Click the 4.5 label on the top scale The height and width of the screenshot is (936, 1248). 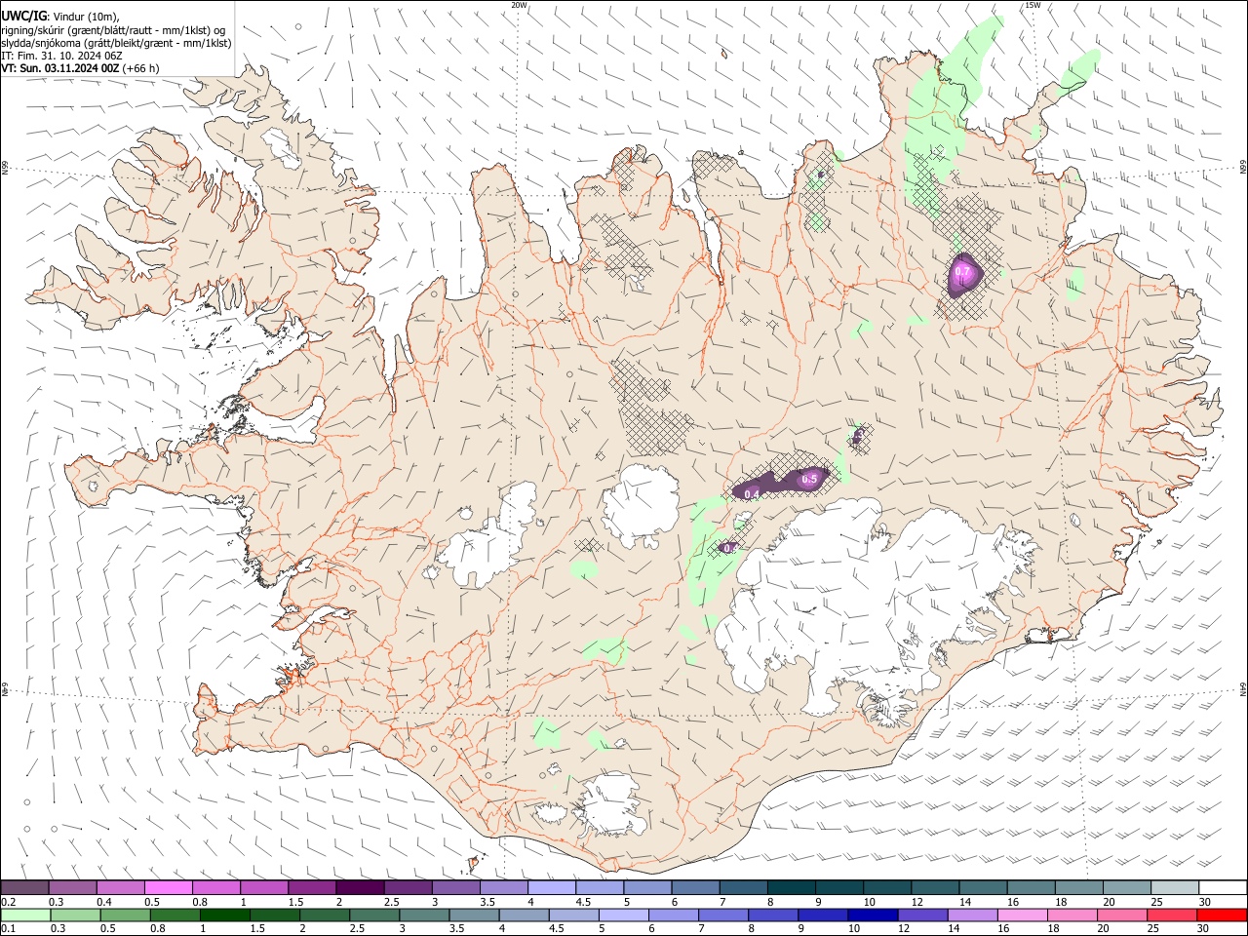pyautogui.click(x=583, y=902)
